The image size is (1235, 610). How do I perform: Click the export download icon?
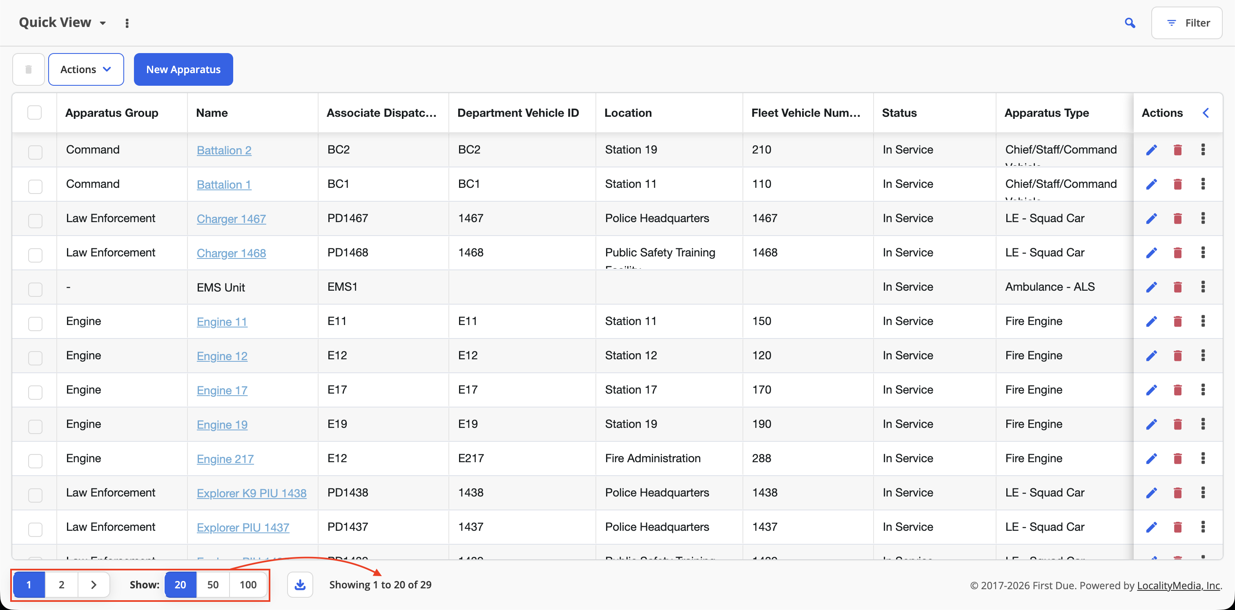pos(300,585)
